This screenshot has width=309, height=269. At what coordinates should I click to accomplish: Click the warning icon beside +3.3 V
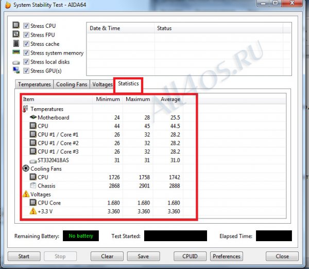pyautogui.click(x=33, y=211)
